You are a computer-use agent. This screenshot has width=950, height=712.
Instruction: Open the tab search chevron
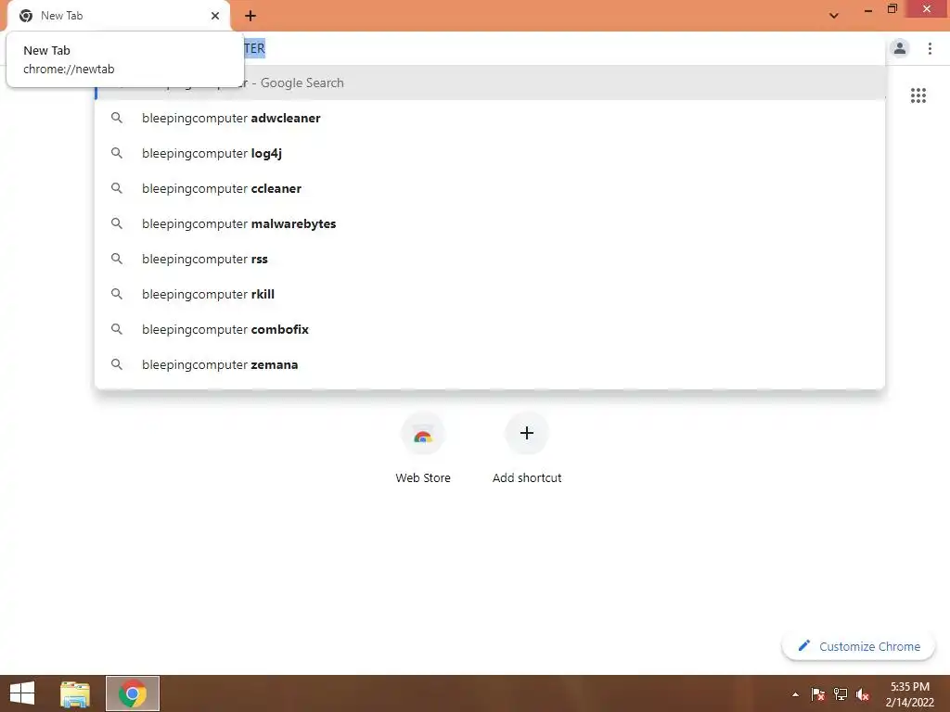point(834,16)
